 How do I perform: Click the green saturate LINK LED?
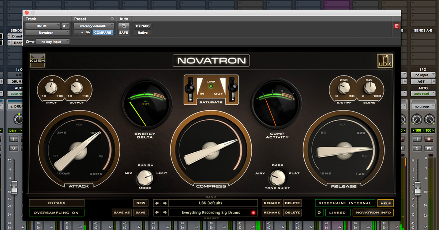(211, 86)
